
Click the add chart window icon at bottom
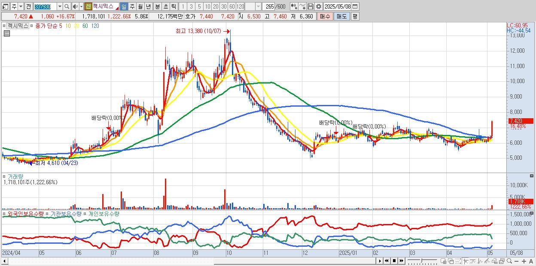pos(443,261)
